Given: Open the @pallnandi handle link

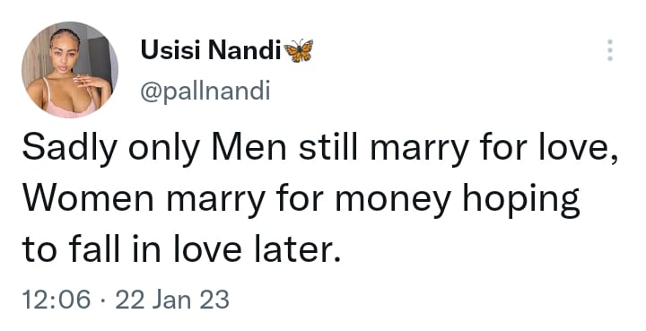Looking at the screenshot, I should pyautogui.click(x=205, y=91).
